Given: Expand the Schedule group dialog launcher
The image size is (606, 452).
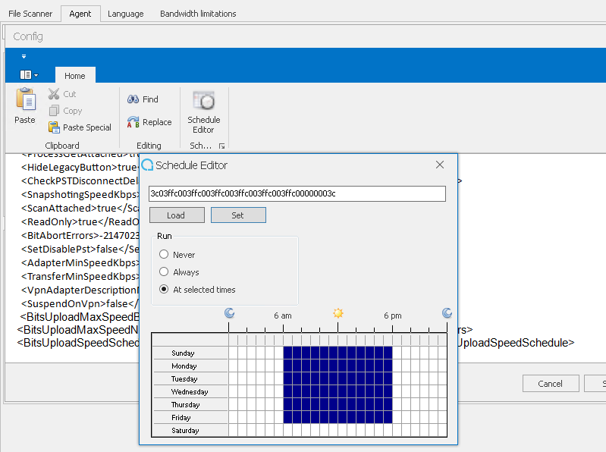Looking at the screenshot, I should click(x=222, y=146).
